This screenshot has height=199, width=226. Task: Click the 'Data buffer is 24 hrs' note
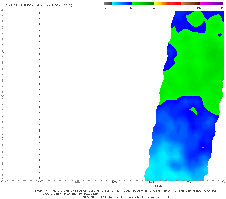click(x=70, y=194)
